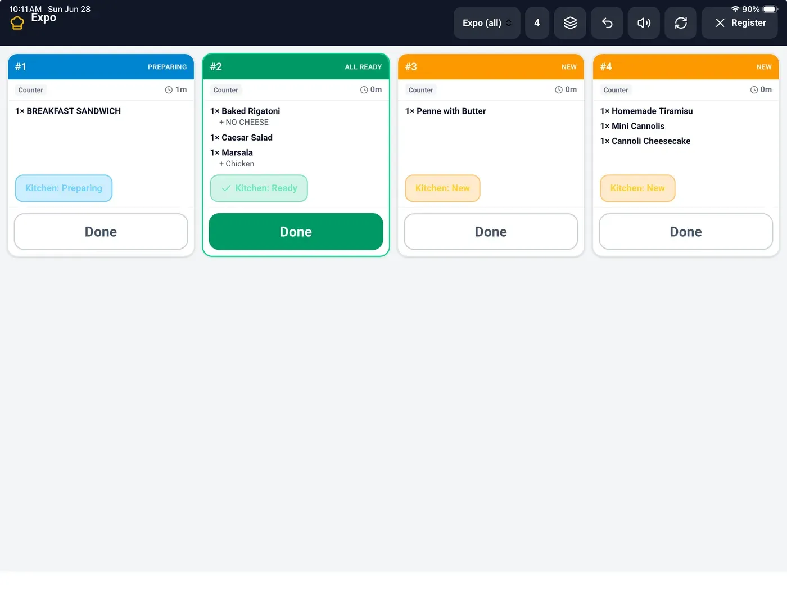Click the order count 4 button
The height and width of the screenshot is (590, 787).
click(537, 23)
